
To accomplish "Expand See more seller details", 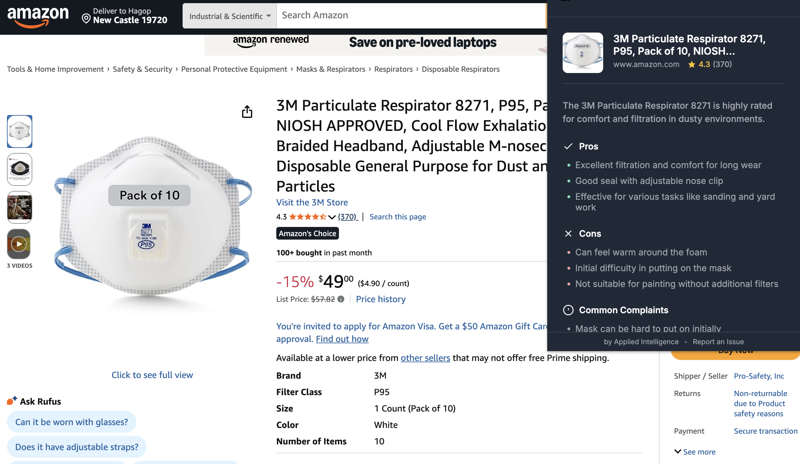I will coord(695,452).
